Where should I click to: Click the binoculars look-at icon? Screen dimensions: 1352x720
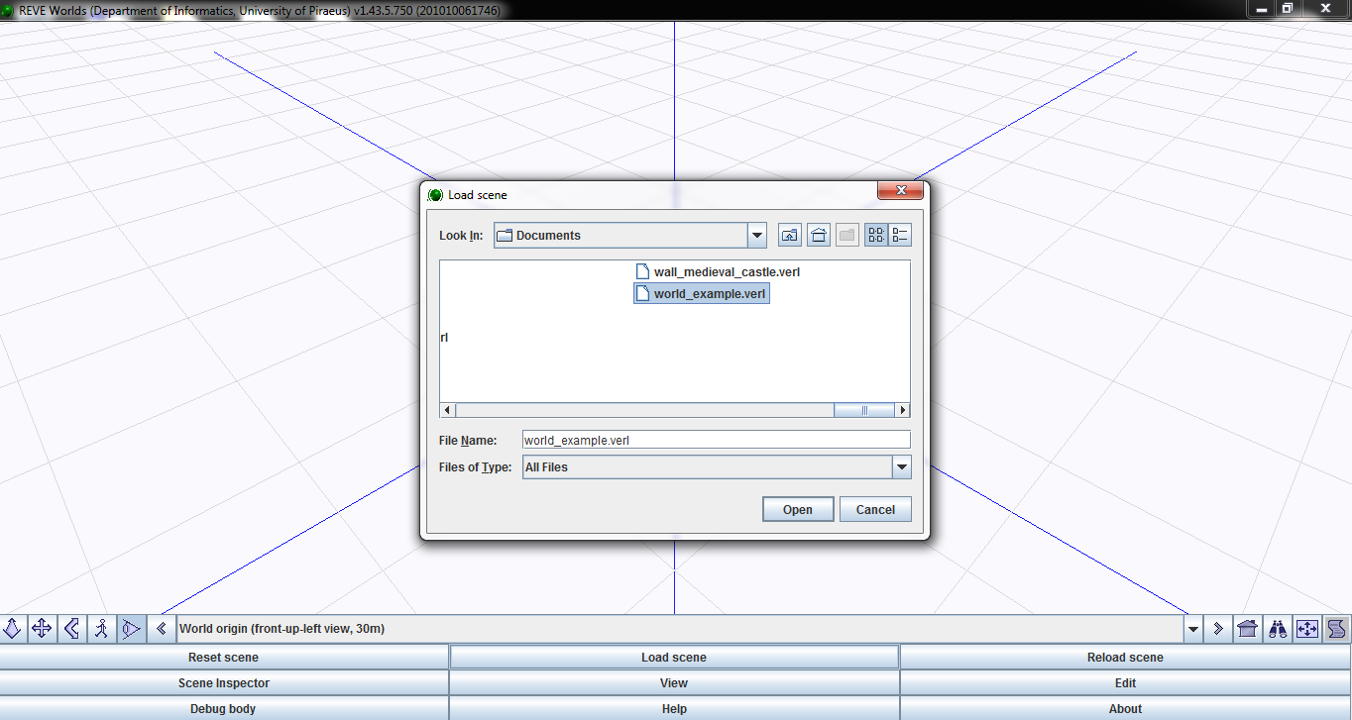click(1278, 628)
